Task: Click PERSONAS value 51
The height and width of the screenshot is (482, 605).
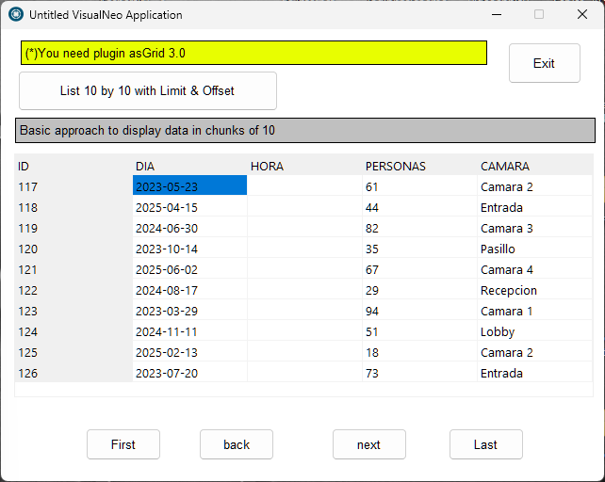Action: (419, 331)
